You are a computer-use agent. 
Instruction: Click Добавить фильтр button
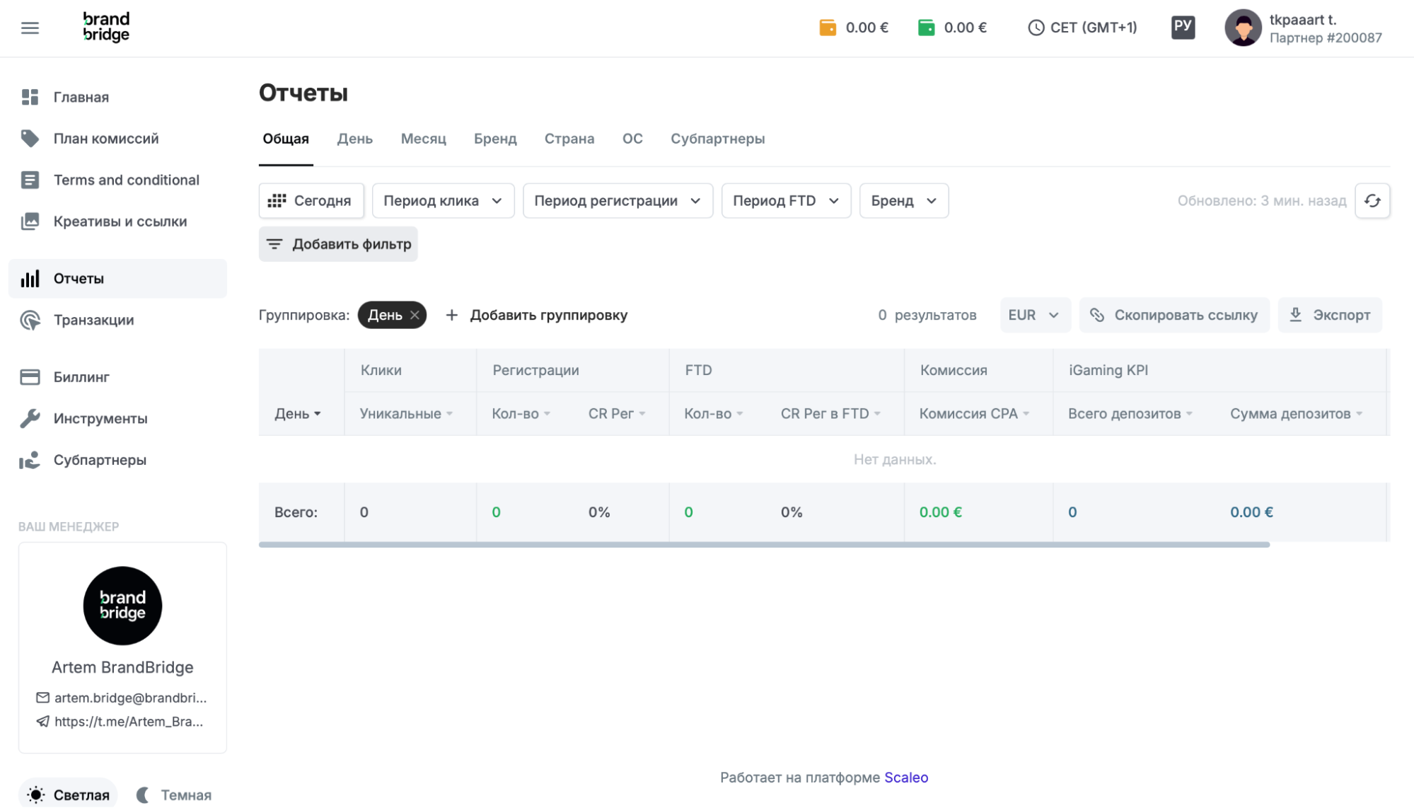(338, 244)
